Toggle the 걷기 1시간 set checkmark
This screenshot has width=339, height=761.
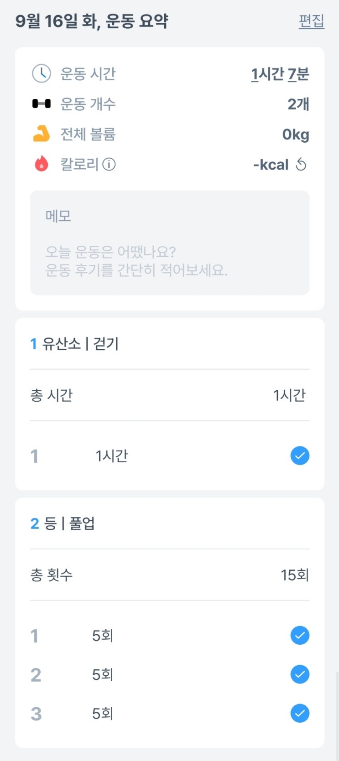pos(300,456)
